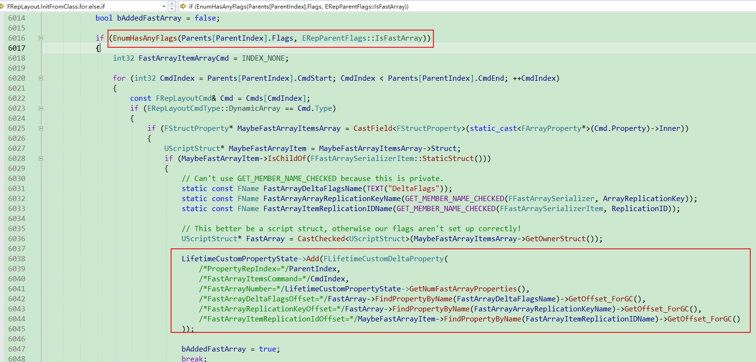Viewport: 756px width, 362px height.
Task: Click the FastArrayDeltaFlagsOffset comment on line 6042
Action: [x=263, y=299]
